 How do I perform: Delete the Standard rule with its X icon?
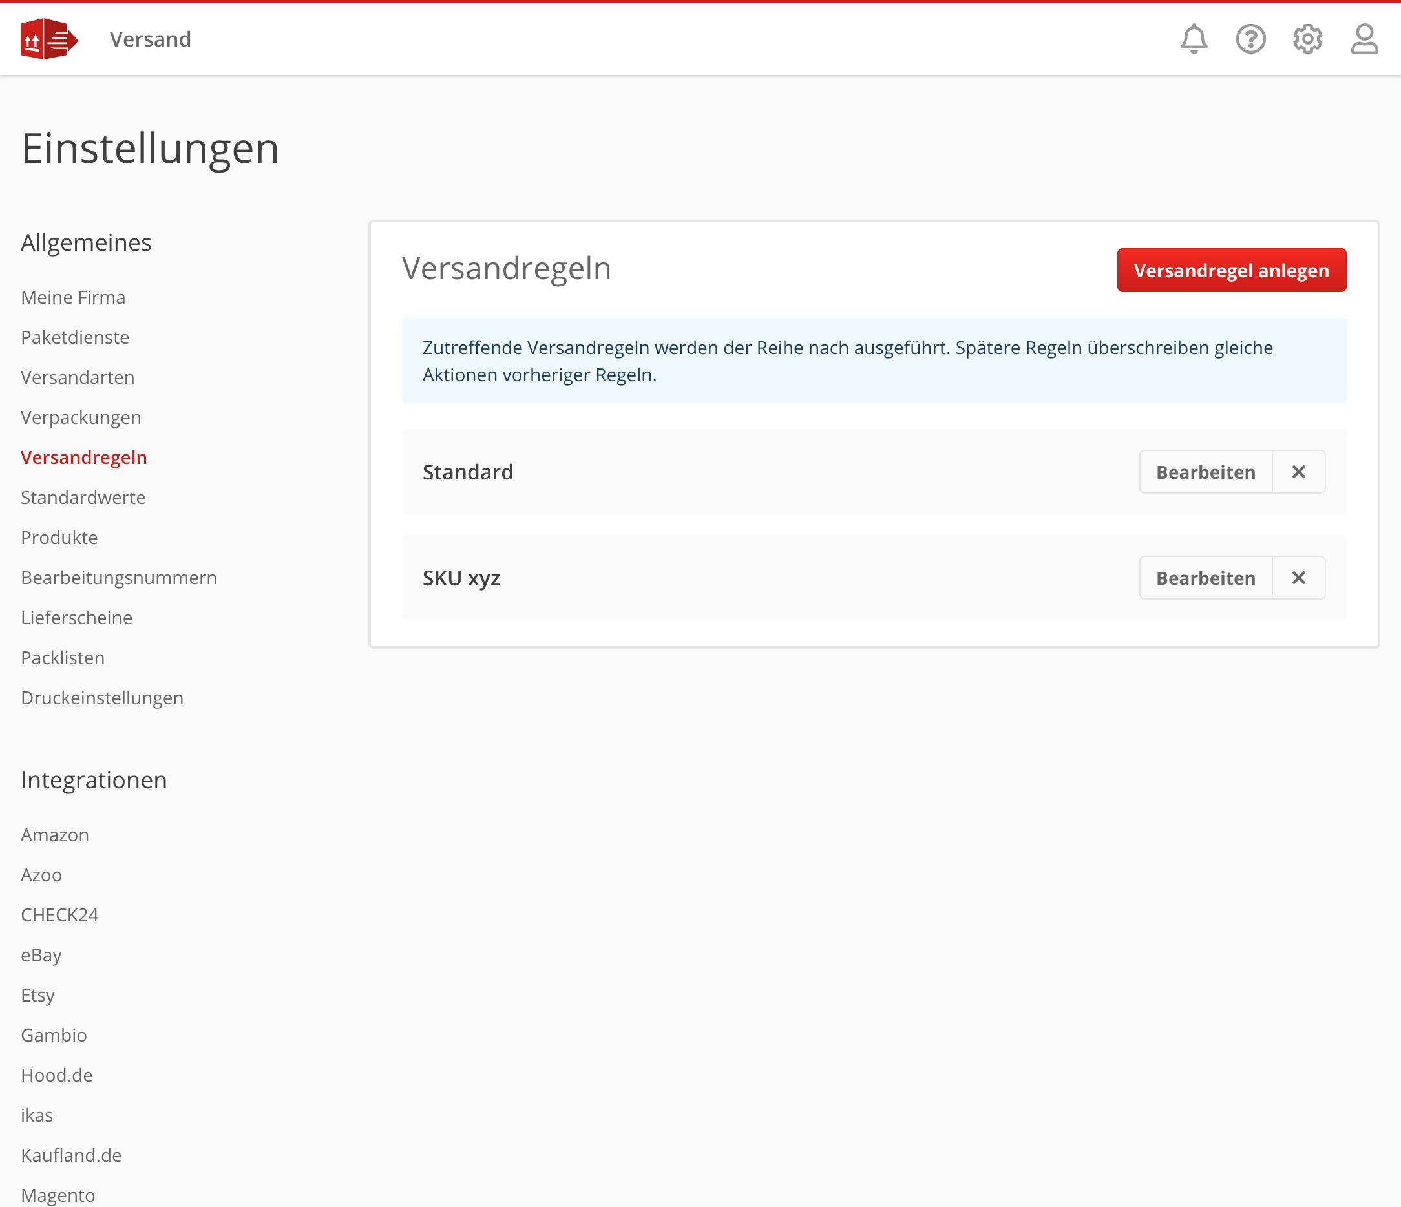click(x=1298, y=472)
